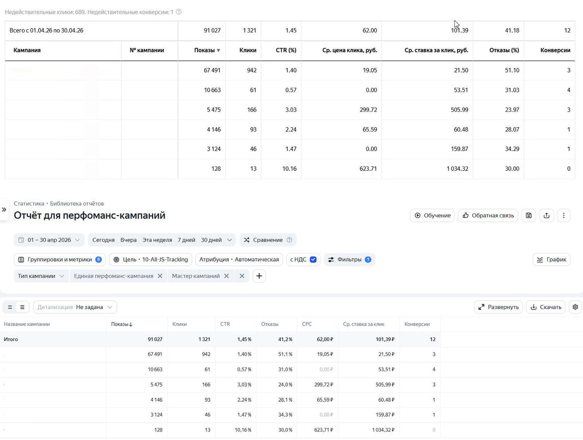Select cell 67 491 in upper table
The height and width of the screenshot is (440, 583).
(x=212, y=70)
